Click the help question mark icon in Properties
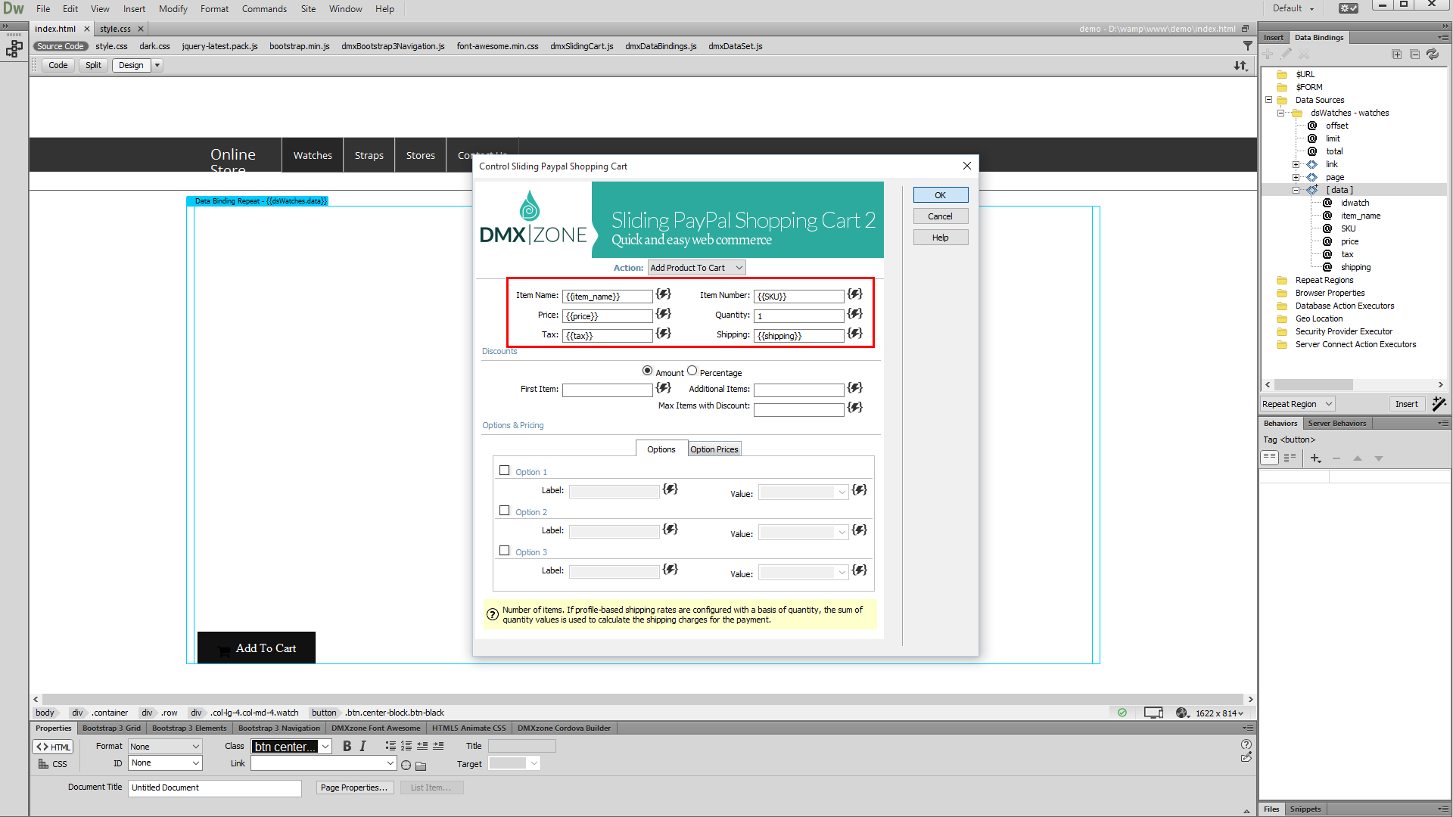1453x817 pixels. pyautogui.click(x=1246, y=744)
